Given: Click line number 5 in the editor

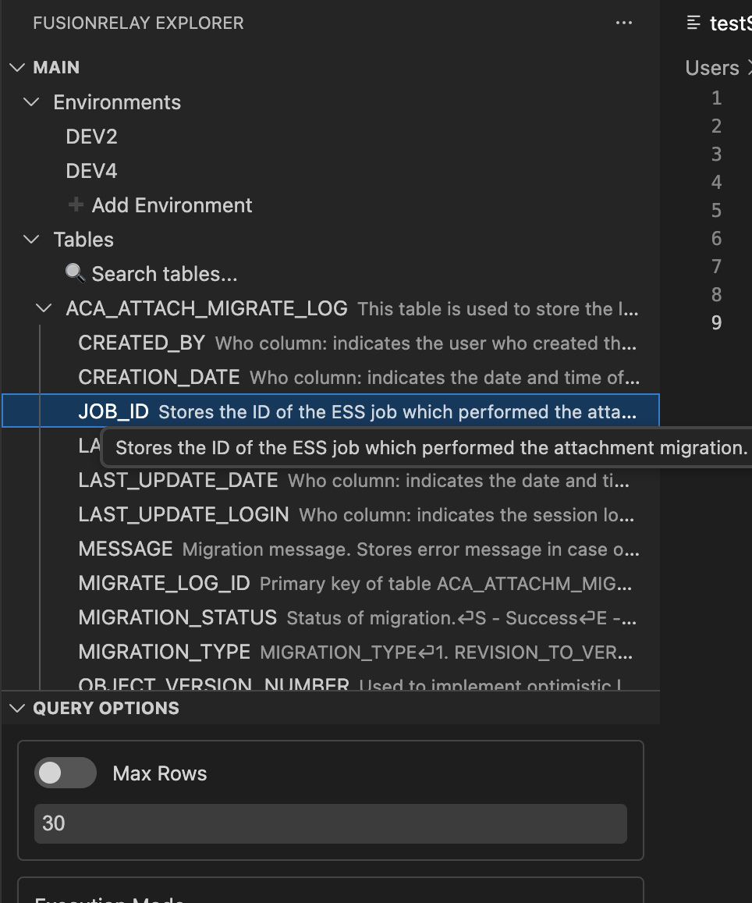Looking at the screenshot, I should (x=716, y=210).
